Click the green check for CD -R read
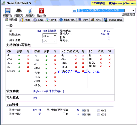 (x=19, y=56)
